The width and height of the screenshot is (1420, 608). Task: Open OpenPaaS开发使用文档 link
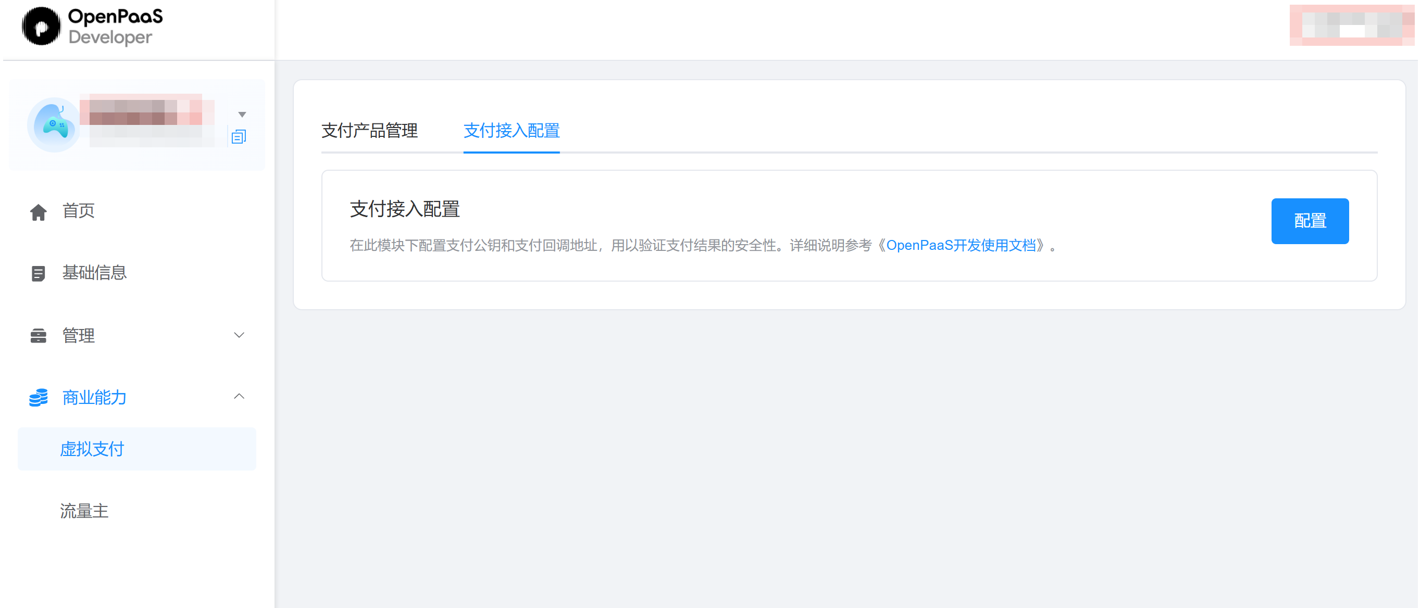pos(961,246)
